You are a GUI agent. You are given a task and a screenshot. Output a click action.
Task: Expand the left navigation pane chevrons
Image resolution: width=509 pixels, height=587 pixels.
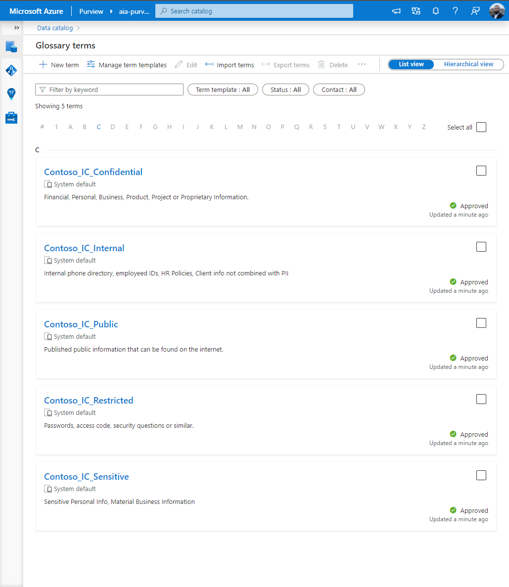16,28
